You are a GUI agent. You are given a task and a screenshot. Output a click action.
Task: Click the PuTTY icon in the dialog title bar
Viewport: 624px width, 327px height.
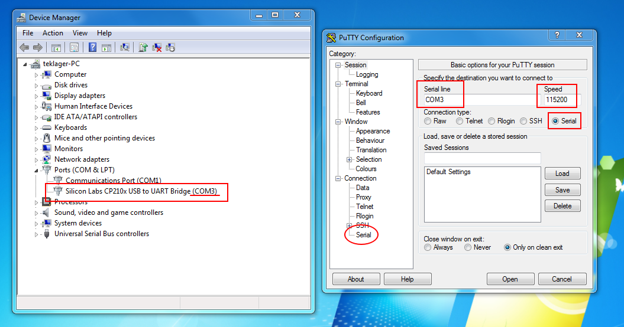pyautogui.click(x=331, y=38)
